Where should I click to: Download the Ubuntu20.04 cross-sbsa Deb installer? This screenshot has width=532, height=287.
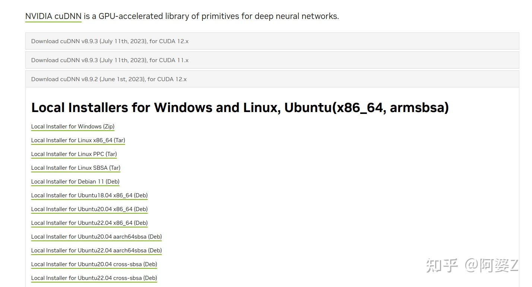(94, 264)
